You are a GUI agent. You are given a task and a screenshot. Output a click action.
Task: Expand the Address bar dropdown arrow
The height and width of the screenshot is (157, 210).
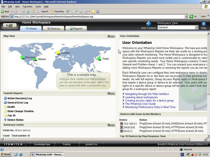tap(186, 16)
